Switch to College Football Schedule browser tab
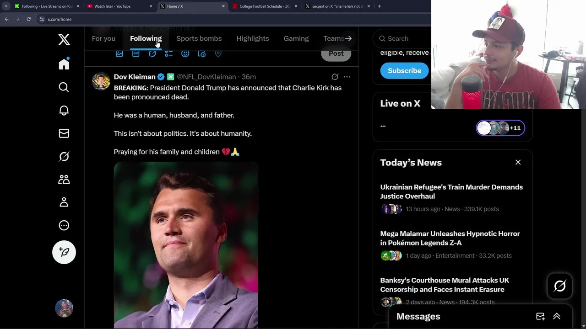 pyautogui.click(x=265, y=6)
